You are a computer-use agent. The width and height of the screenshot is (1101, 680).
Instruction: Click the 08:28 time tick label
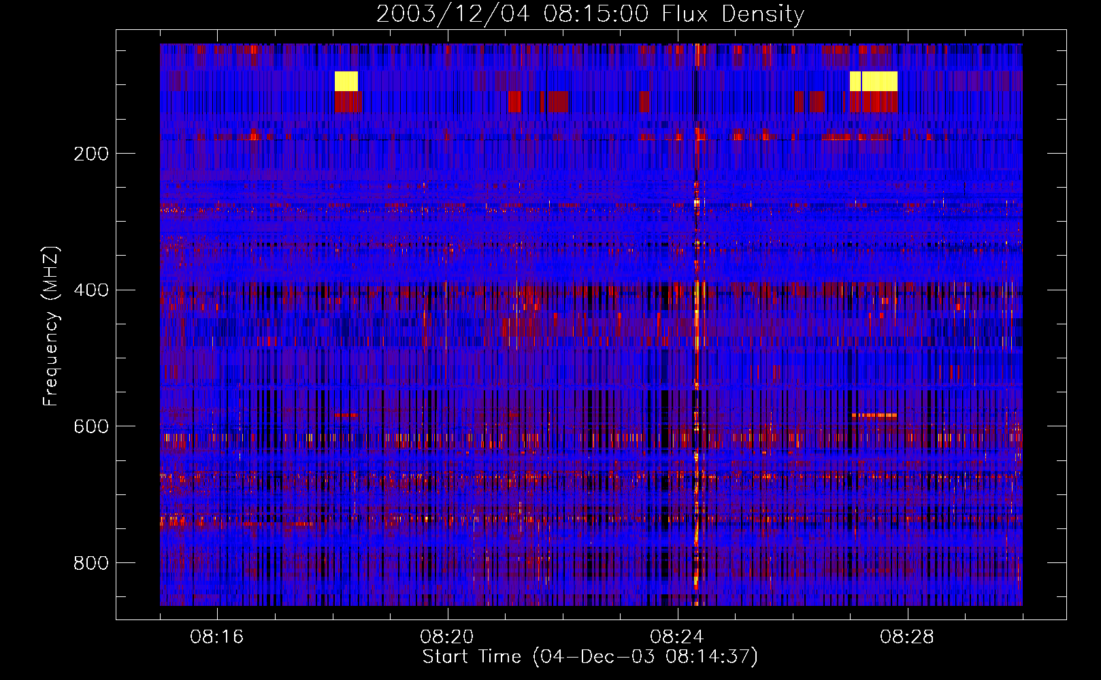(x=907, y=637)
